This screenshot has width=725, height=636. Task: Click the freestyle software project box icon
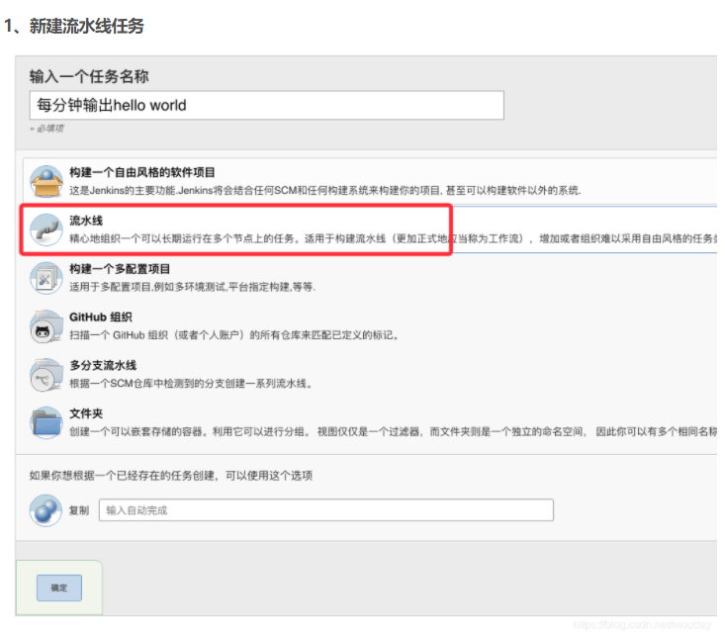[46, 181]
